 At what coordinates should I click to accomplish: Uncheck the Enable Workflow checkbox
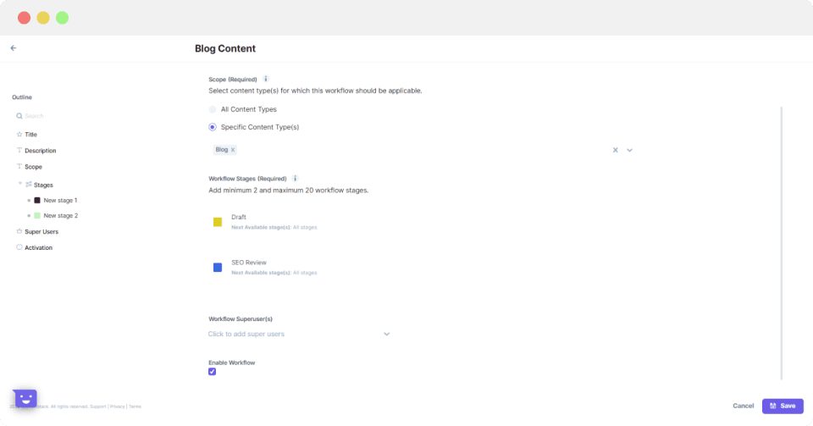pyautogui.click(x=213, y=372)
